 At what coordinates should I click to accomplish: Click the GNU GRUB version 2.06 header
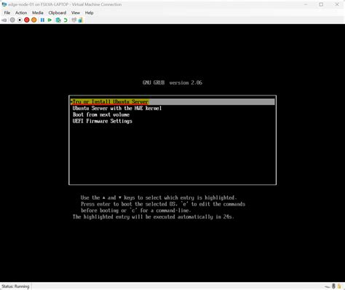coord(172,82)
